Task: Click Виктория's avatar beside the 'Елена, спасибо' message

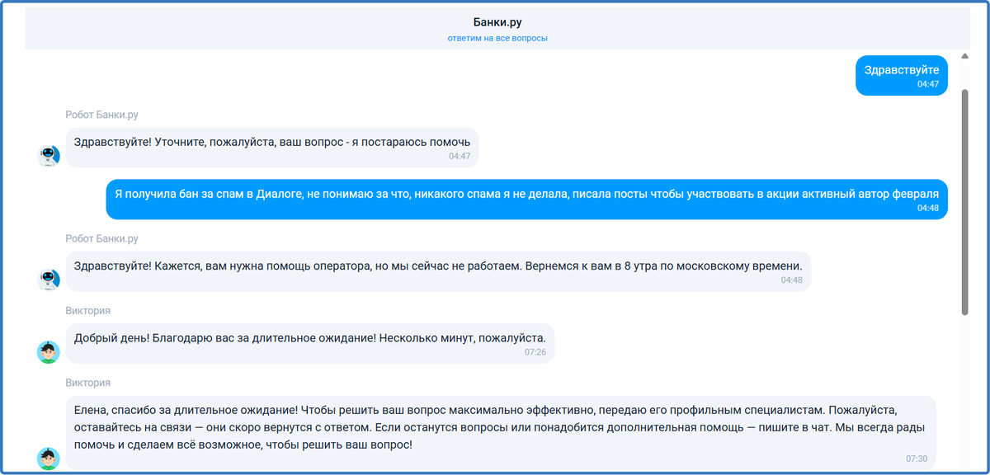Action: coord(49,459)
